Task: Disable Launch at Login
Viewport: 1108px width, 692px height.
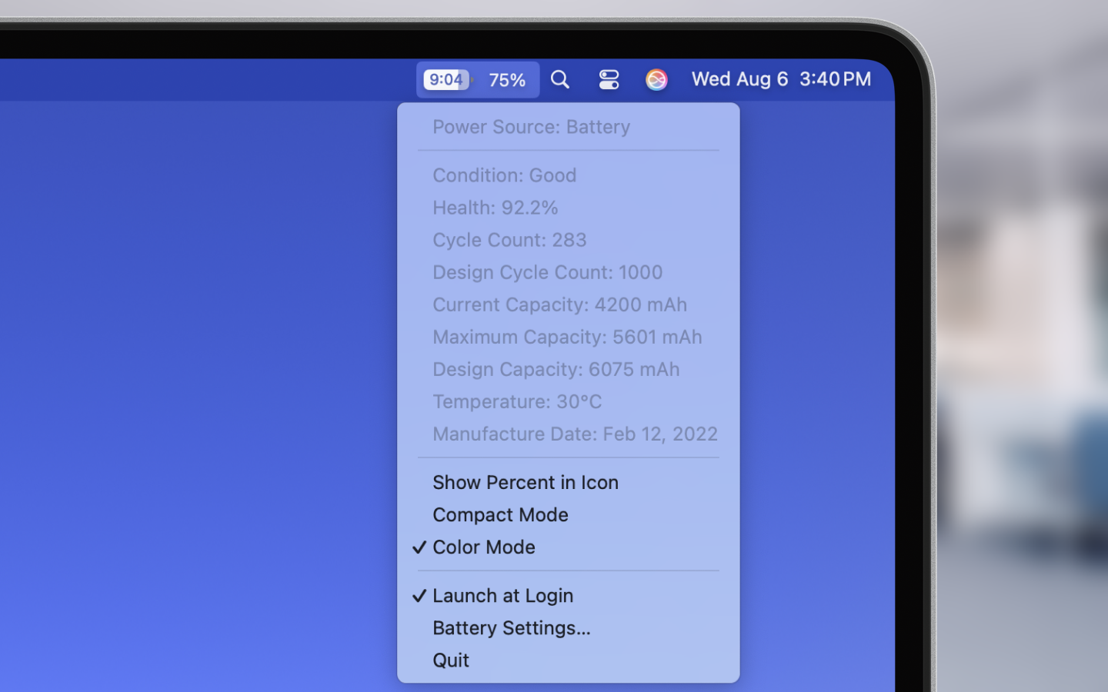Action: click(x=503, y=595)
